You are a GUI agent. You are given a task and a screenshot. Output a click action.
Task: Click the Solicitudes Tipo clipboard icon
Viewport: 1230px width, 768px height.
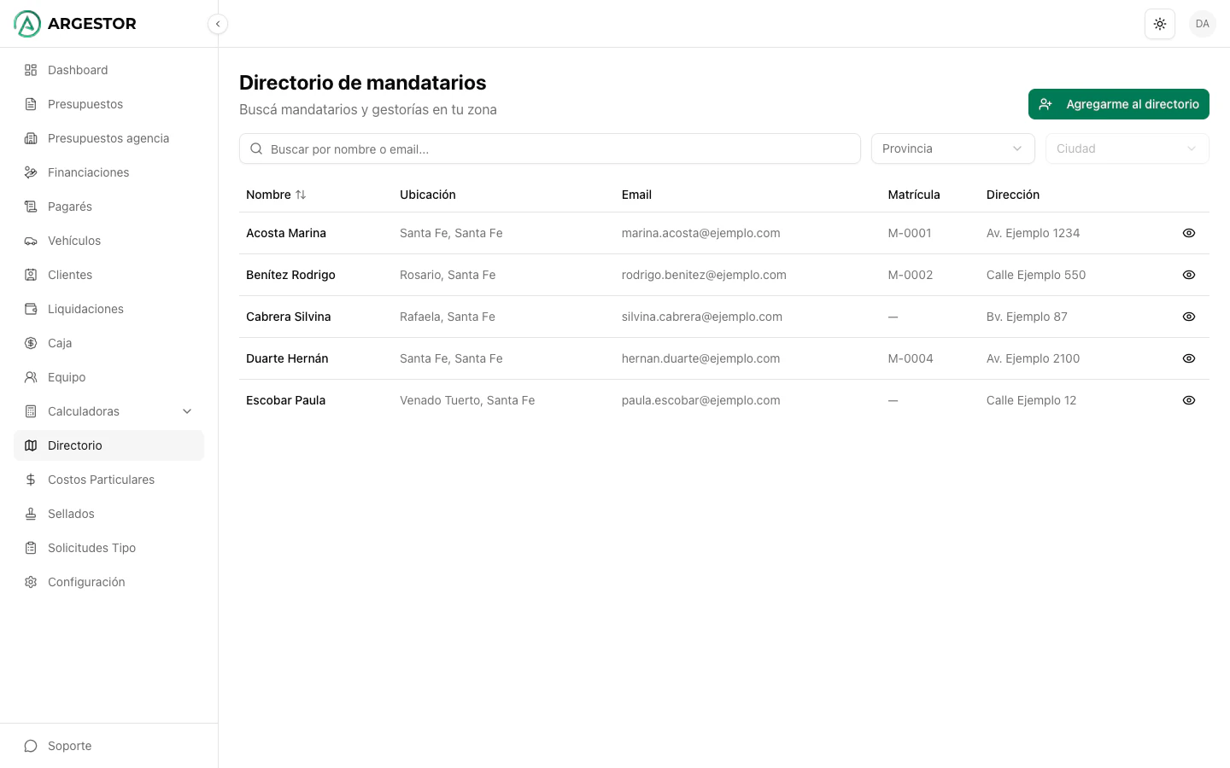pos(31,548)
